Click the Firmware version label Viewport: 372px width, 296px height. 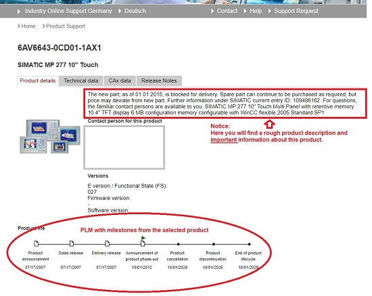109,198
